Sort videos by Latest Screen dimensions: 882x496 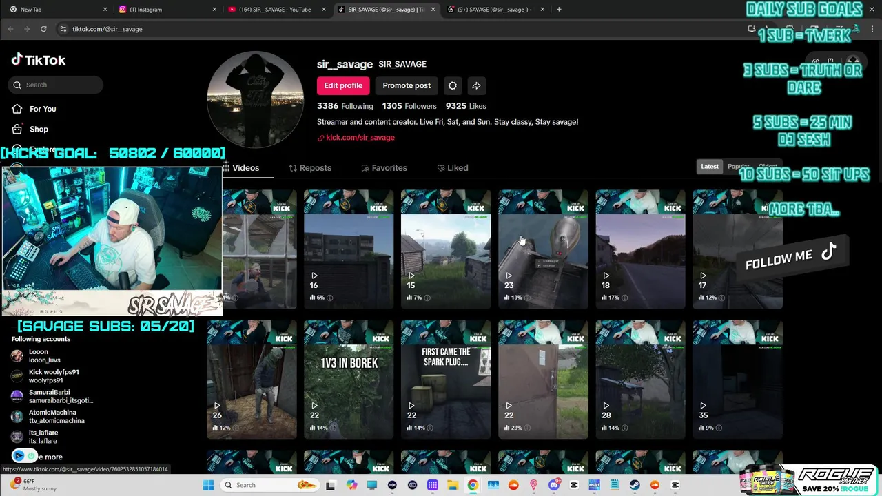709,167
